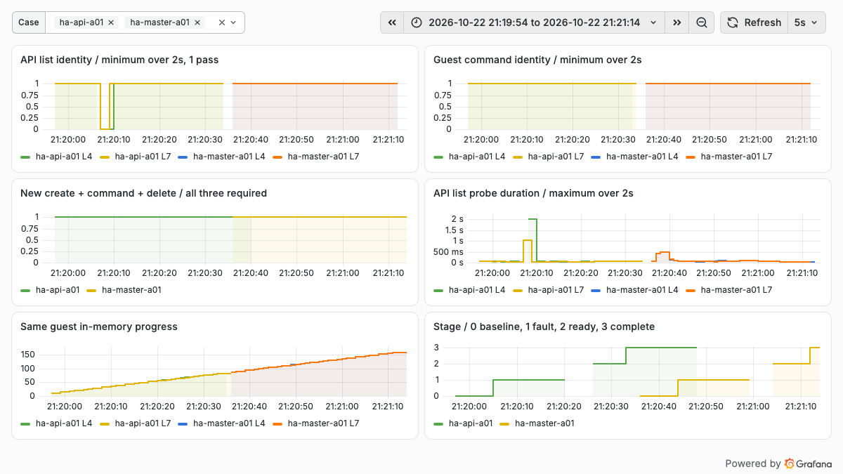
Task: Click the green ha-api-a01 L4 color swatch in progress legend
Action: click(26, 423)
